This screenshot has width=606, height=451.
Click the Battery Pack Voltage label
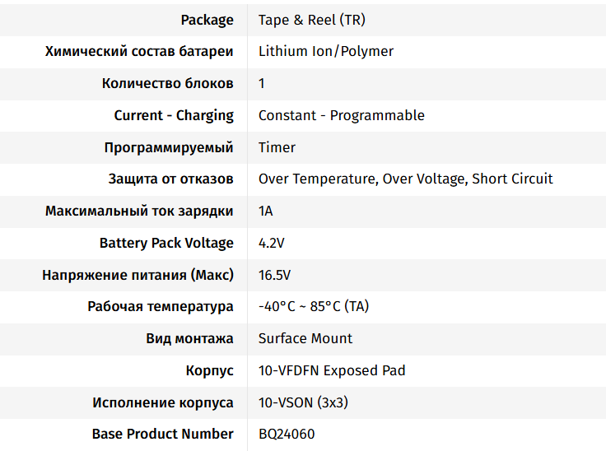tap(166, 243)
